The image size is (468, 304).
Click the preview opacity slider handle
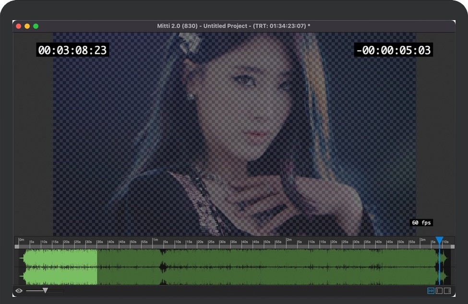tap(45, 290)
